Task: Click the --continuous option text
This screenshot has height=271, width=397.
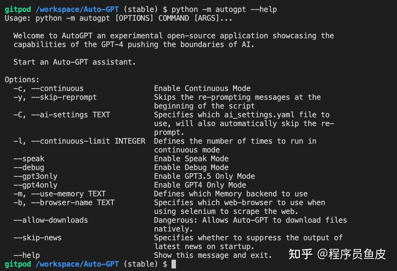Action: click(57, 88)
